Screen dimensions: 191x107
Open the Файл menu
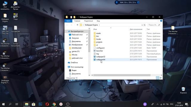pos(68,21)
